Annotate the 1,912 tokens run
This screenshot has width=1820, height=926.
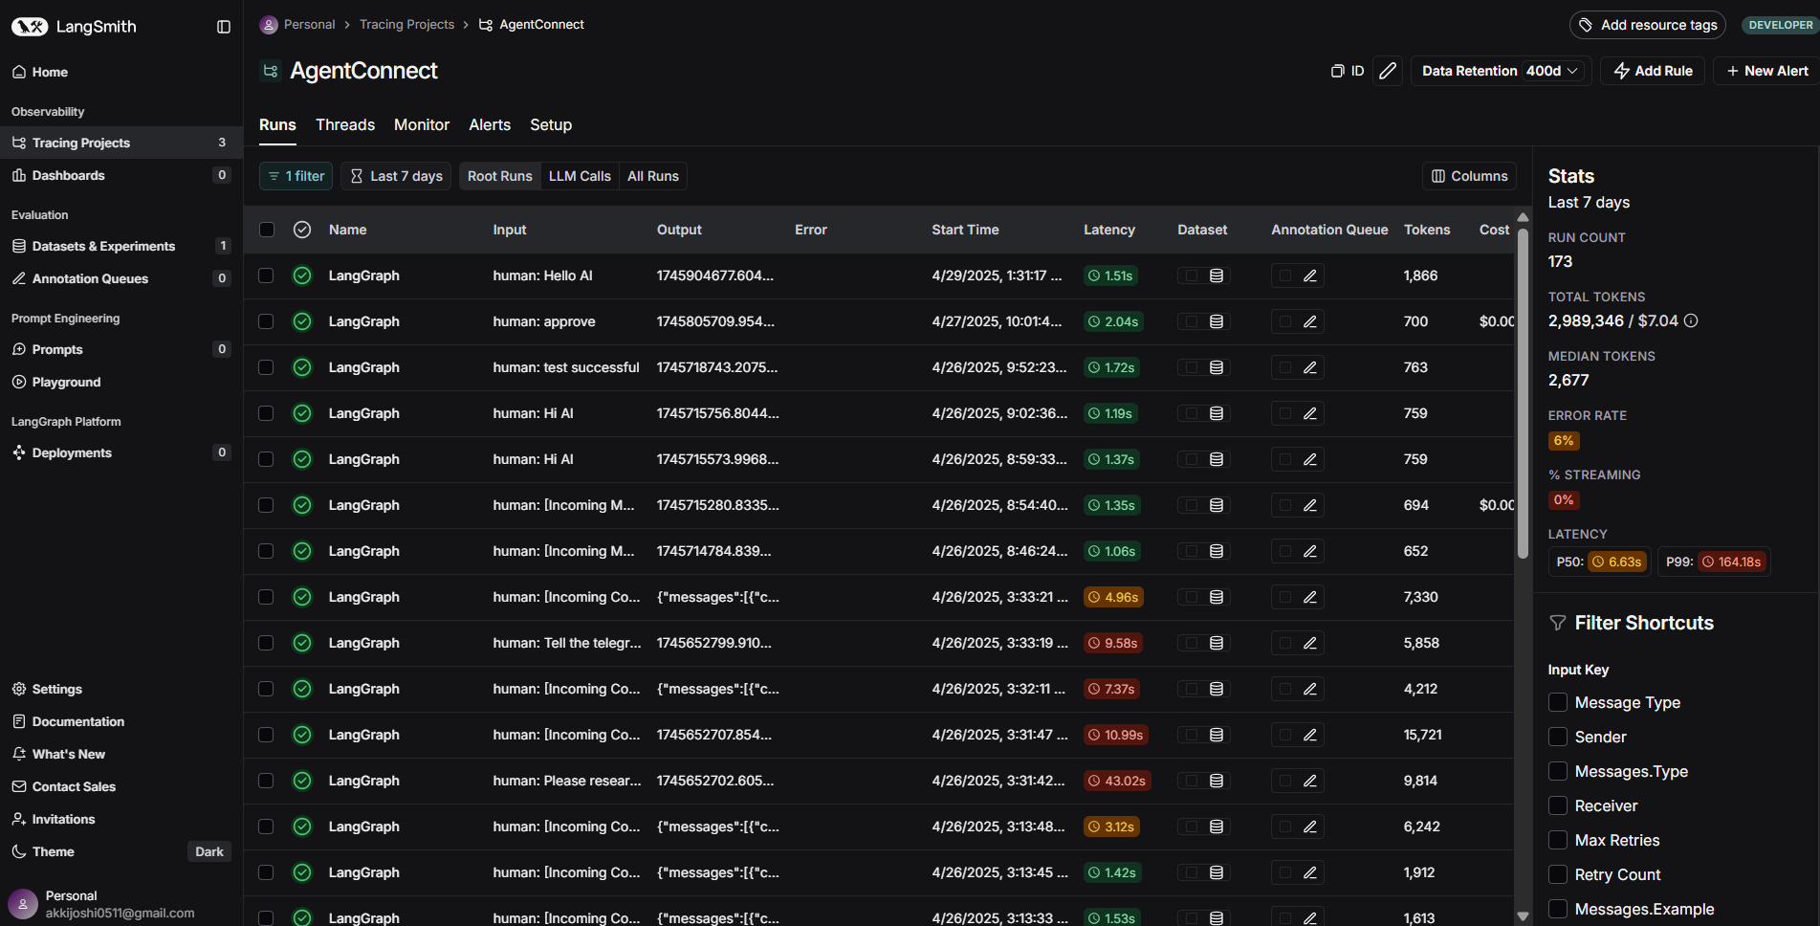(1310, 872)
